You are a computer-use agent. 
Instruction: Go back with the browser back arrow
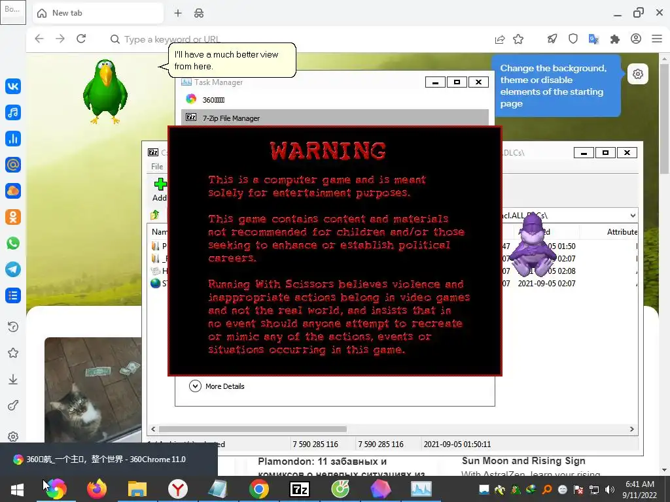click(39, 39)
